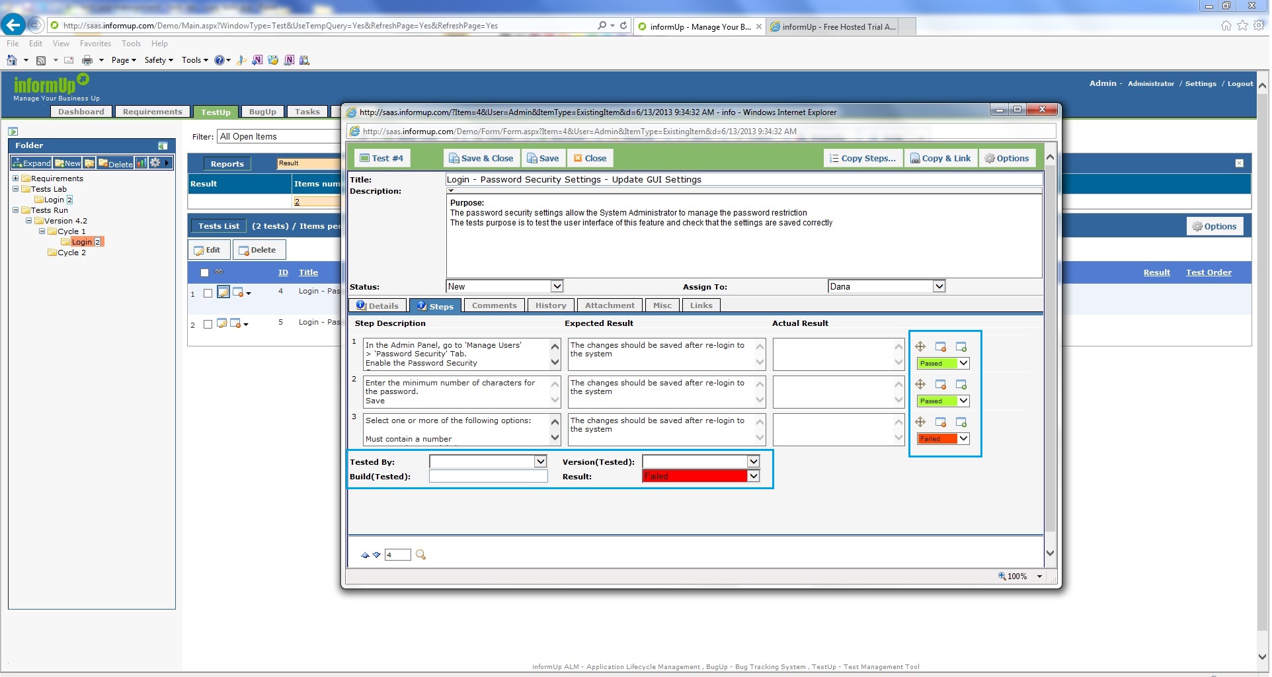Check the checkbox for test row 2
Screen dimensions: 1272x677
click(x=208, y=324)
